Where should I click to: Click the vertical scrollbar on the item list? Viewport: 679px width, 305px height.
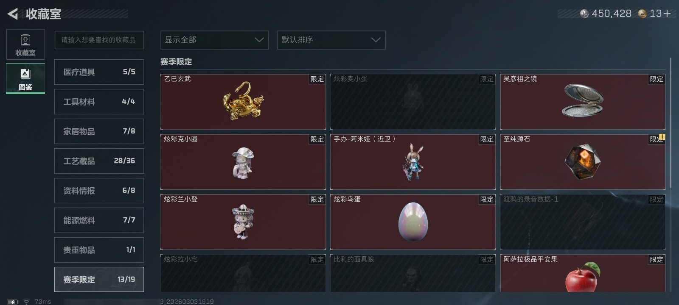671,123
